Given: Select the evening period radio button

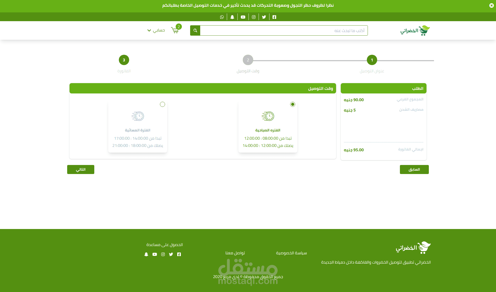Looking at the screenshot, I should pyautogui.click(x=162, y=104).
